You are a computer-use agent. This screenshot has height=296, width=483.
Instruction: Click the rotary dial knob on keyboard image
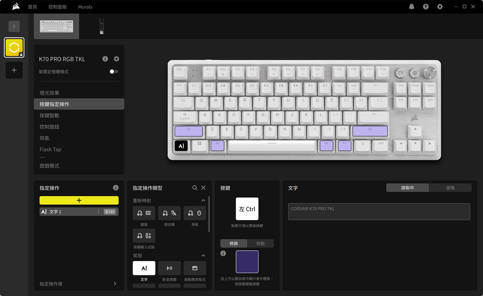(429, 73)
